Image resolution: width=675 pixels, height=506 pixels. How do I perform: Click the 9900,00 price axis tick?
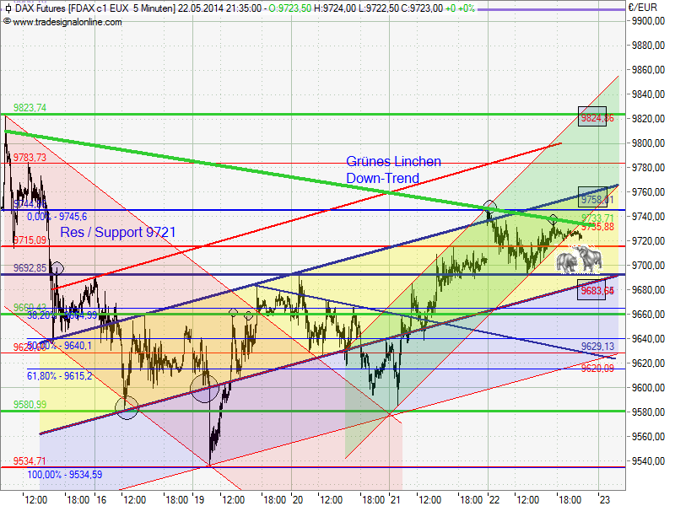click(x=648, y=21)
